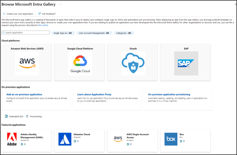Click the Federated SSO icon under AWS Single-Account Access
237x155 pixels.
point(128,144)
